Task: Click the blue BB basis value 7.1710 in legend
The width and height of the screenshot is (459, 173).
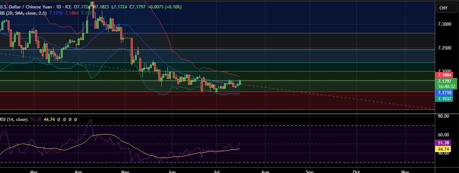Action: coord(56,13)
